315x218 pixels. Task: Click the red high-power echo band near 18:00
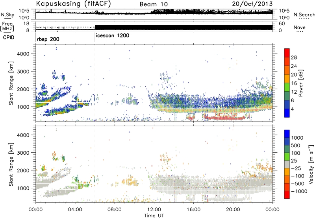point(224,118)
